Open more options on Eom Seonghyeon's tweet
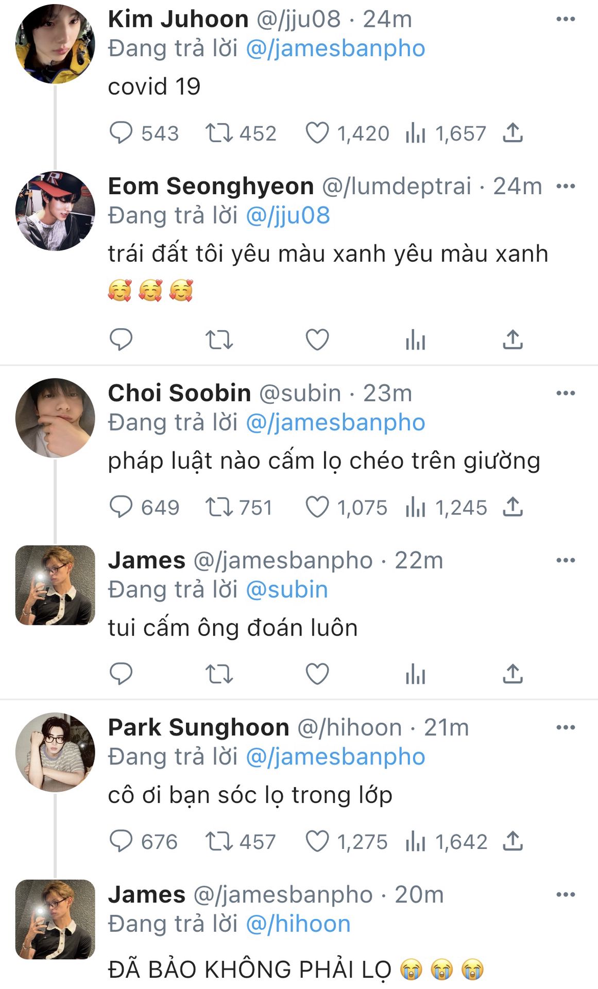Screen dimensions: 598x989 (566, 186)
